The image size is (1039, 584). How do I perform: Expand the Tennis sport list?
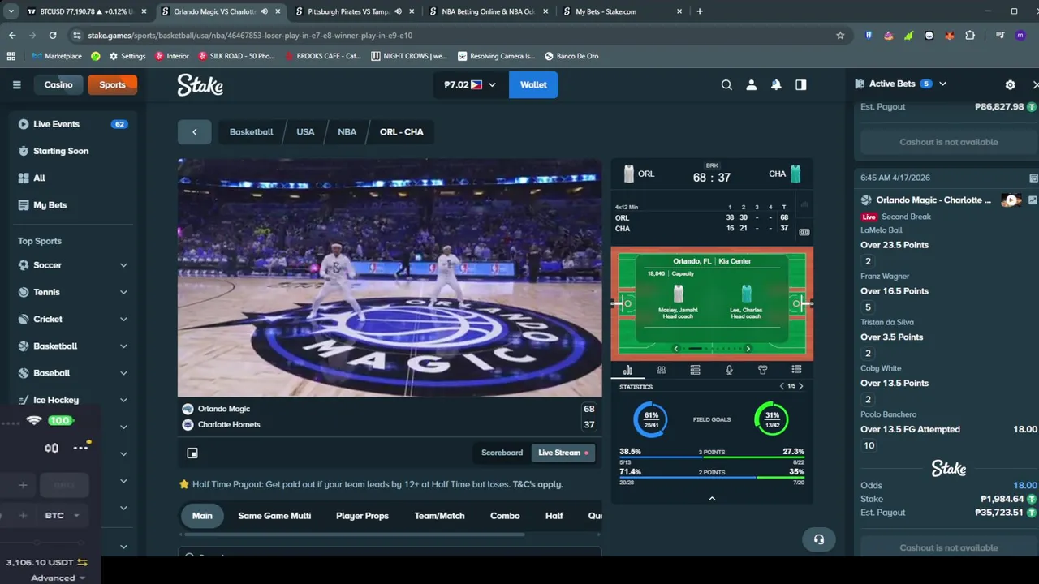123,292
